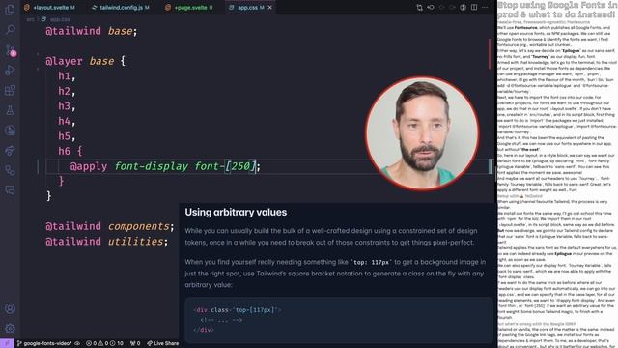The height and width of the screenshot is (348, 618).
Task: Click the 'font-[250]' value in the @apply line
Action: (225, 166)
